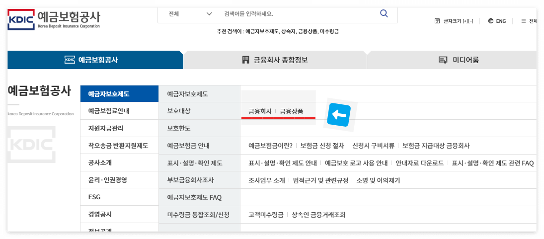Select 지원자금관리 in the left menu
The width and height of the screenshot is (544, 239).
(x=119, y=128)
